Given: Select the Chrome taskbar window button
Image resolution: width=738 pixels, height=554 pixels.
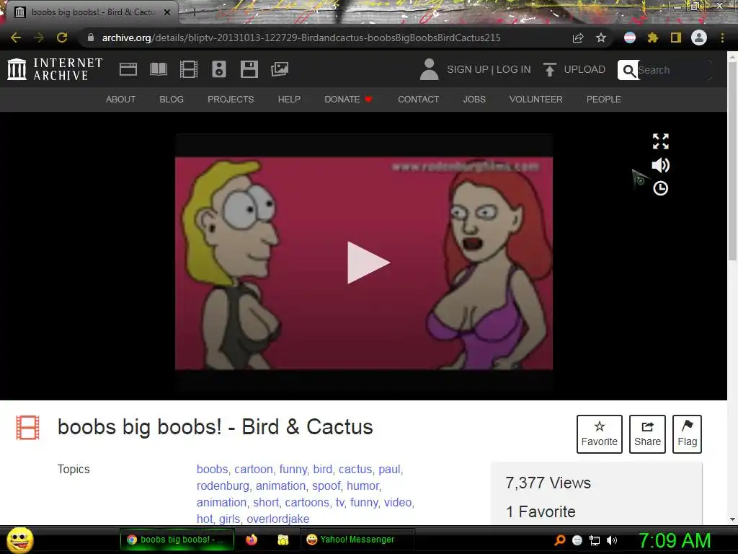Looking at the screenshot, I should 177,540.
